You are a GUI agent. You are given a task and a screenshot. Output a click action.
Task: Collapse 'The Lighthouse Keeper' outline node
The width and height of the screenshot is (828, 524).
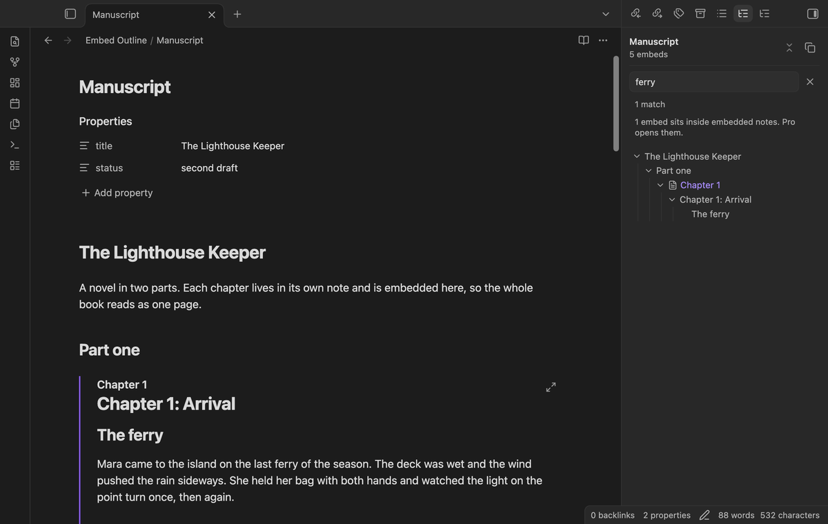point(637,157)
